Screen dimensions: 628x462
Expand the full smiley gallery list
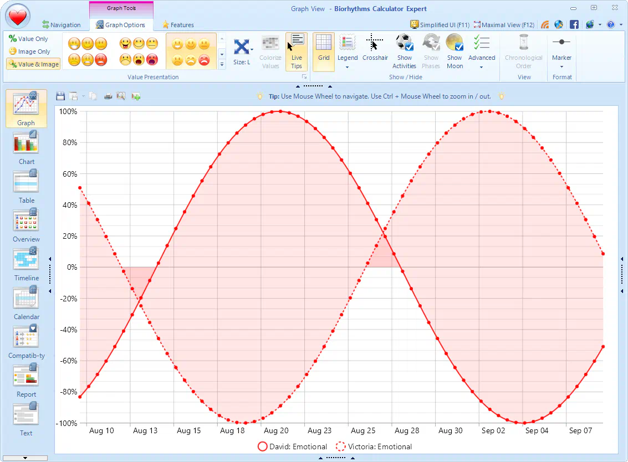pyautogui.click(x=222, y=64)
